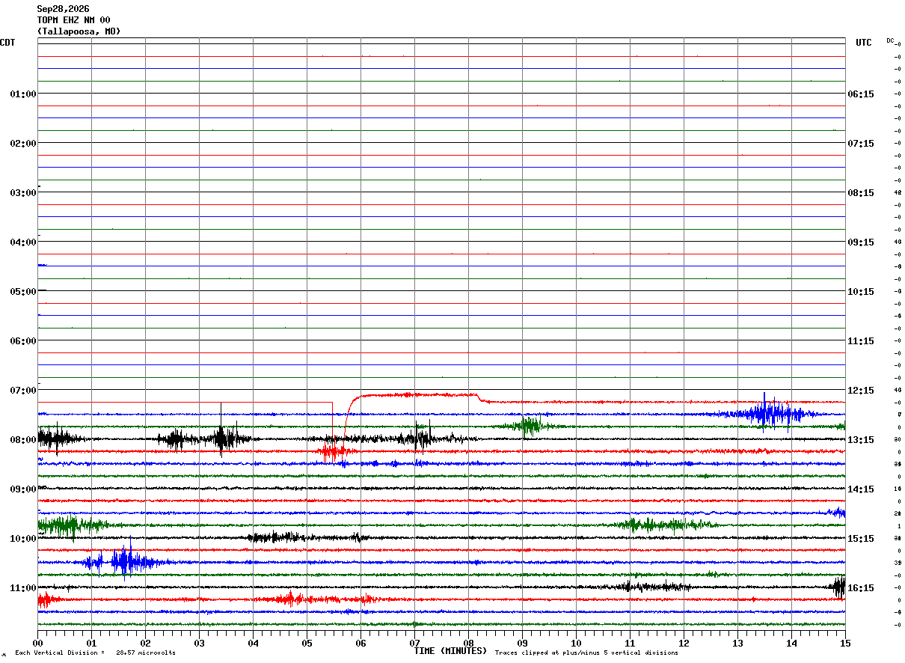Click the UTC column header
This screenshot has height=663, width=905.
click(x=864, y=43)
